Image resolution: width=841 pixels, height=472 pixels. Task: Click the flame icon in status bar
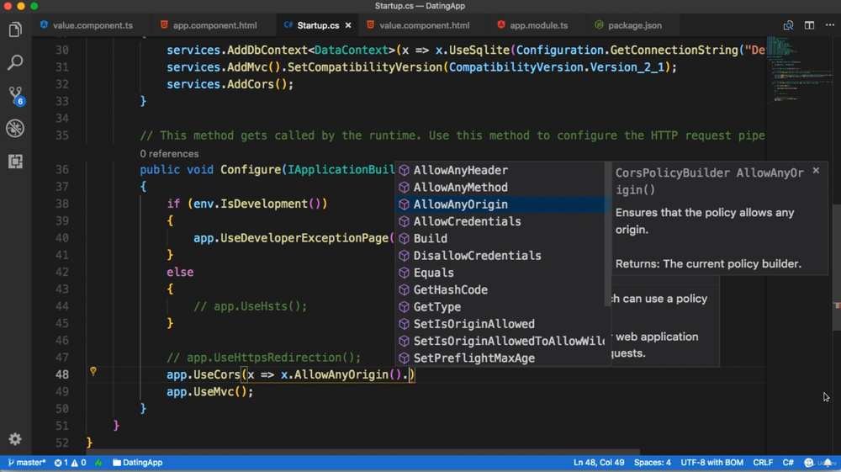(x=98, y=463)
